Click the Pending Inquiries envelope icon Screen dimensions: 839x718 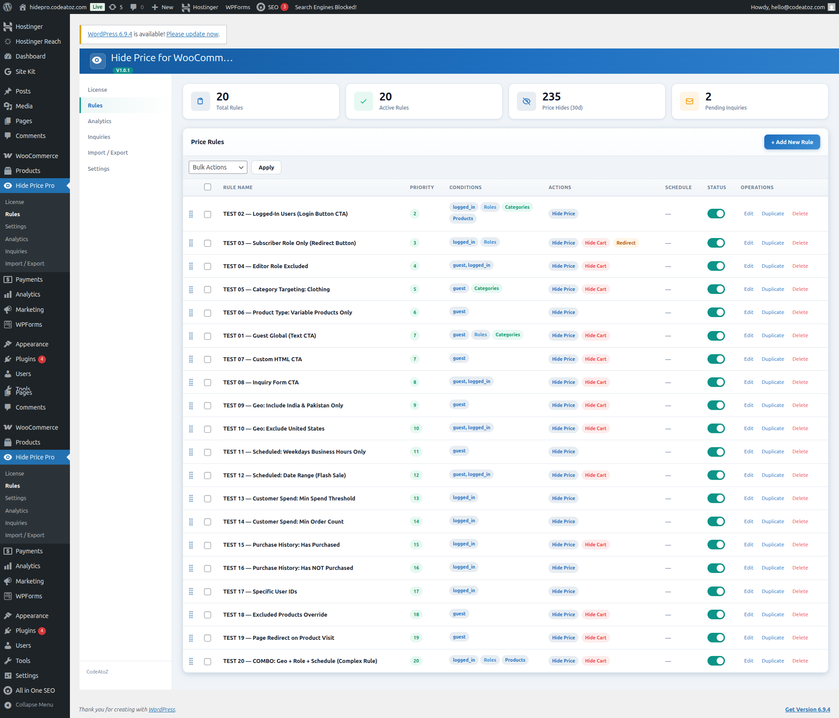point(689,101)
